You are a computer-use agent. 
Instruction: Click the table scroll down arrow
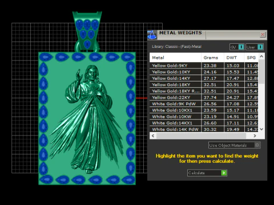pos(261,129)
